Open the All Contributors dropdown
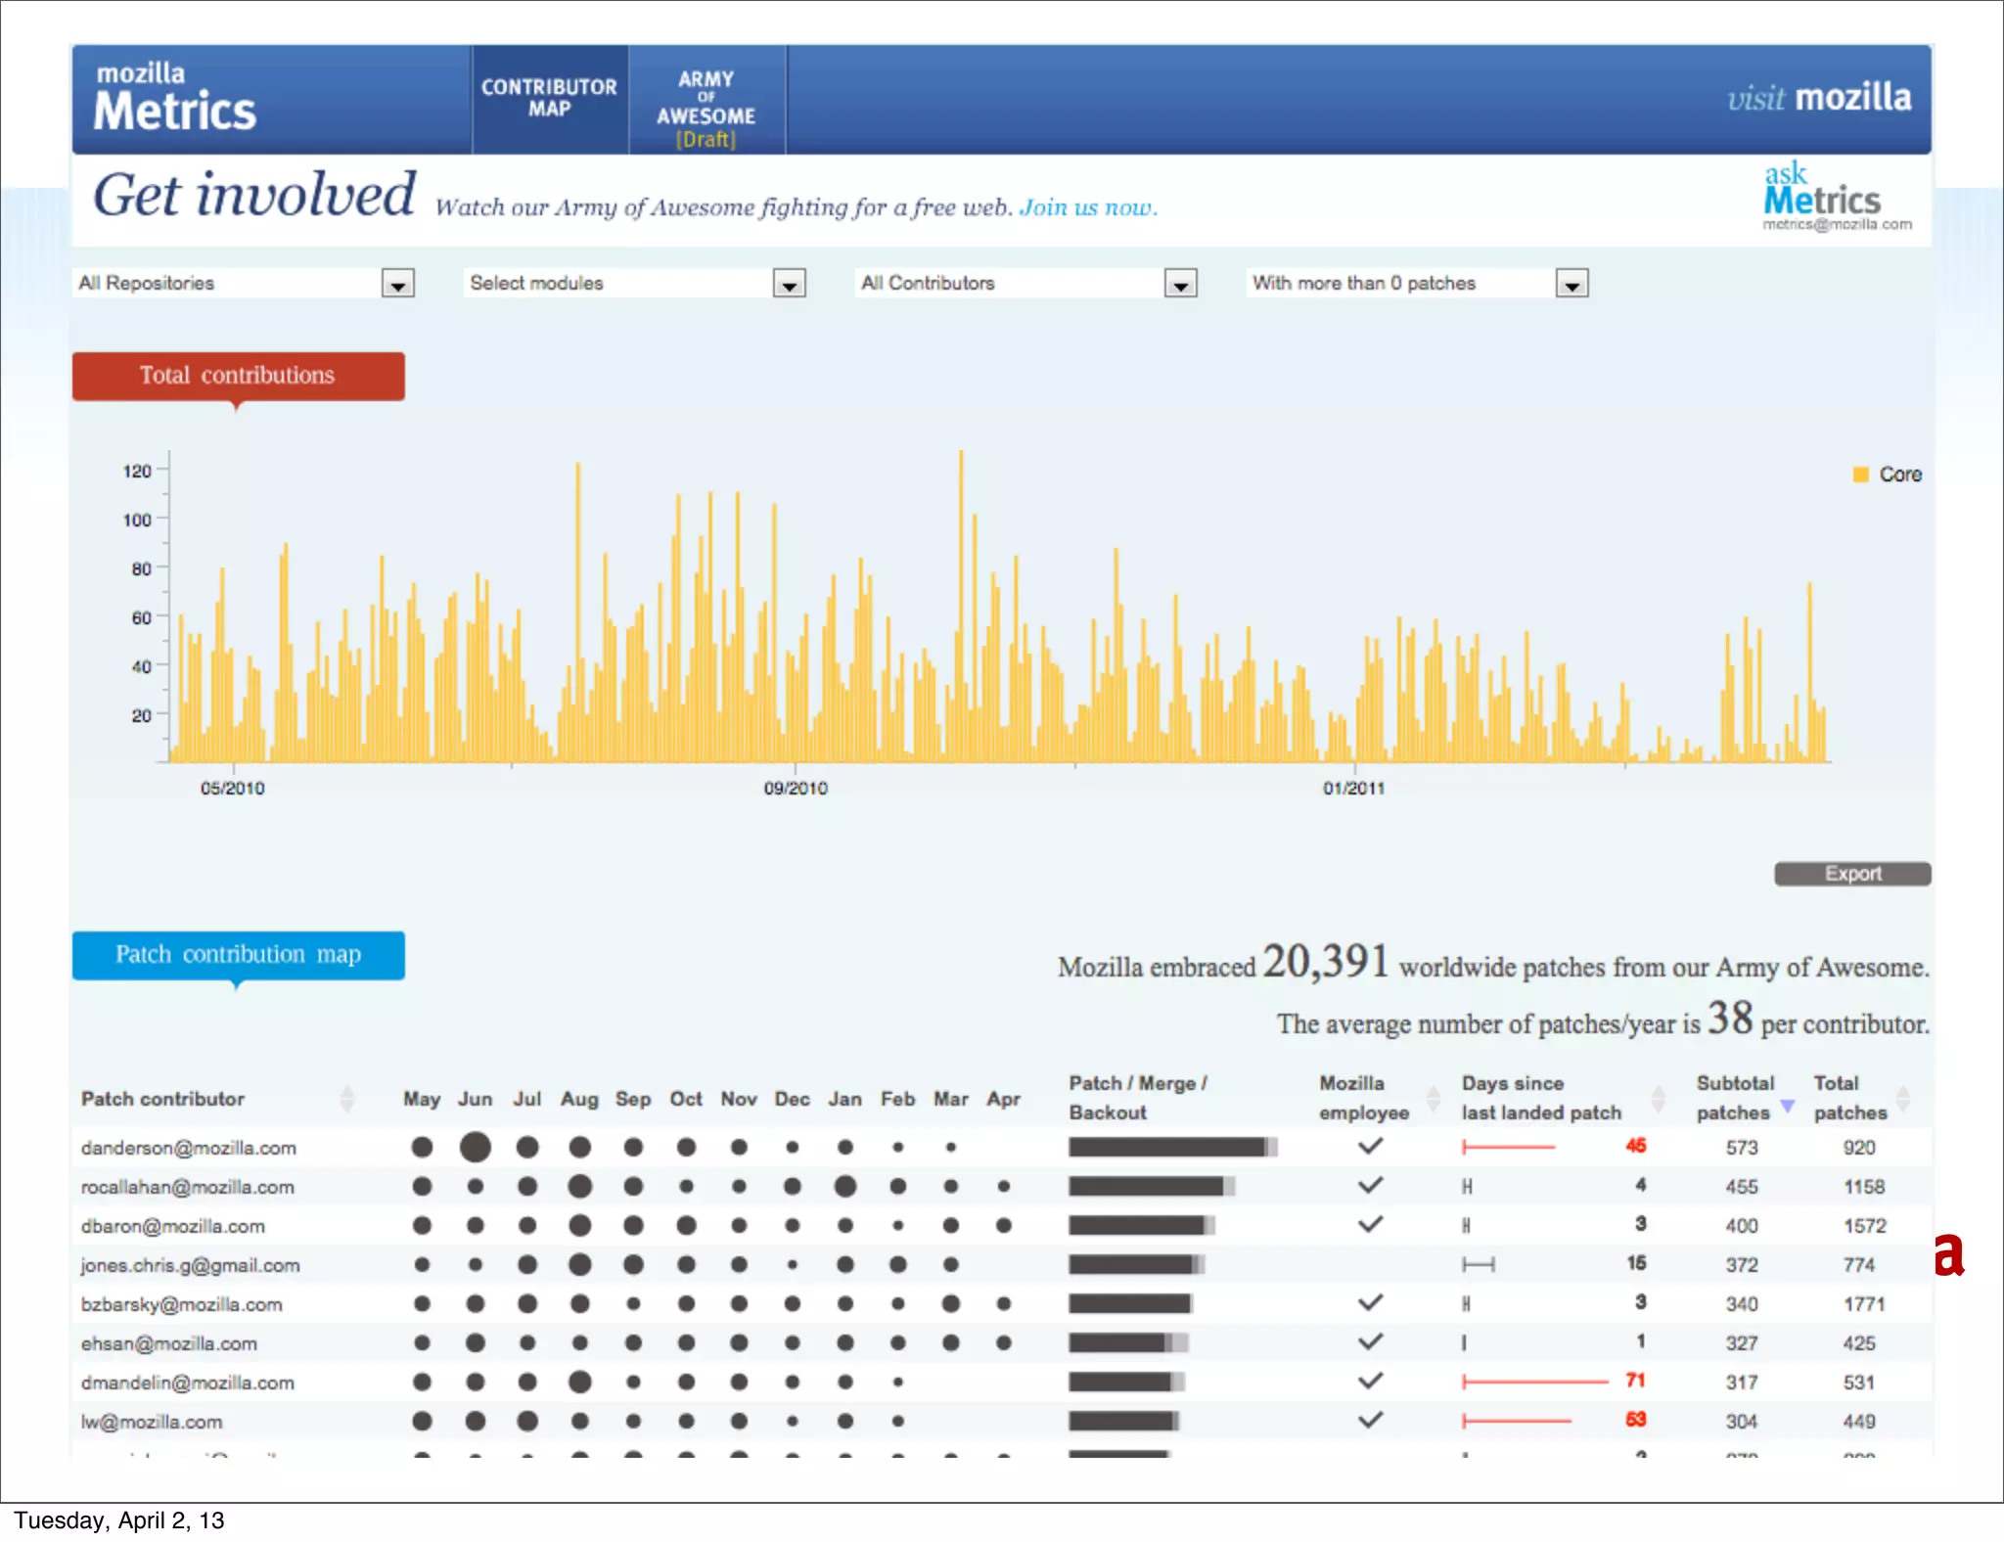The width and height of the screenshot is (2004, 1542). (1180, 284)
